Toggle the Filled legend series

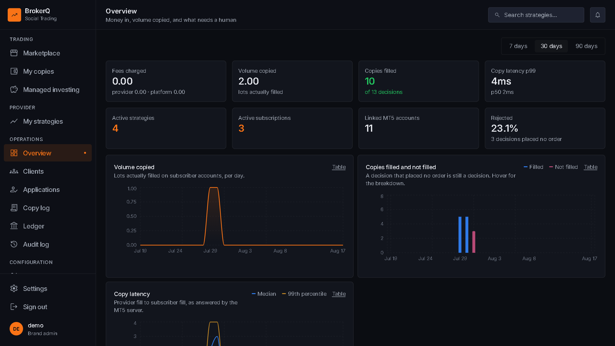(x=533, y=167)
